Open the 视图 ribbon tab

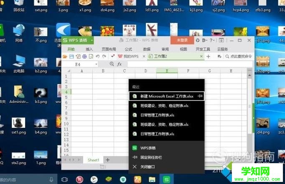183,49
